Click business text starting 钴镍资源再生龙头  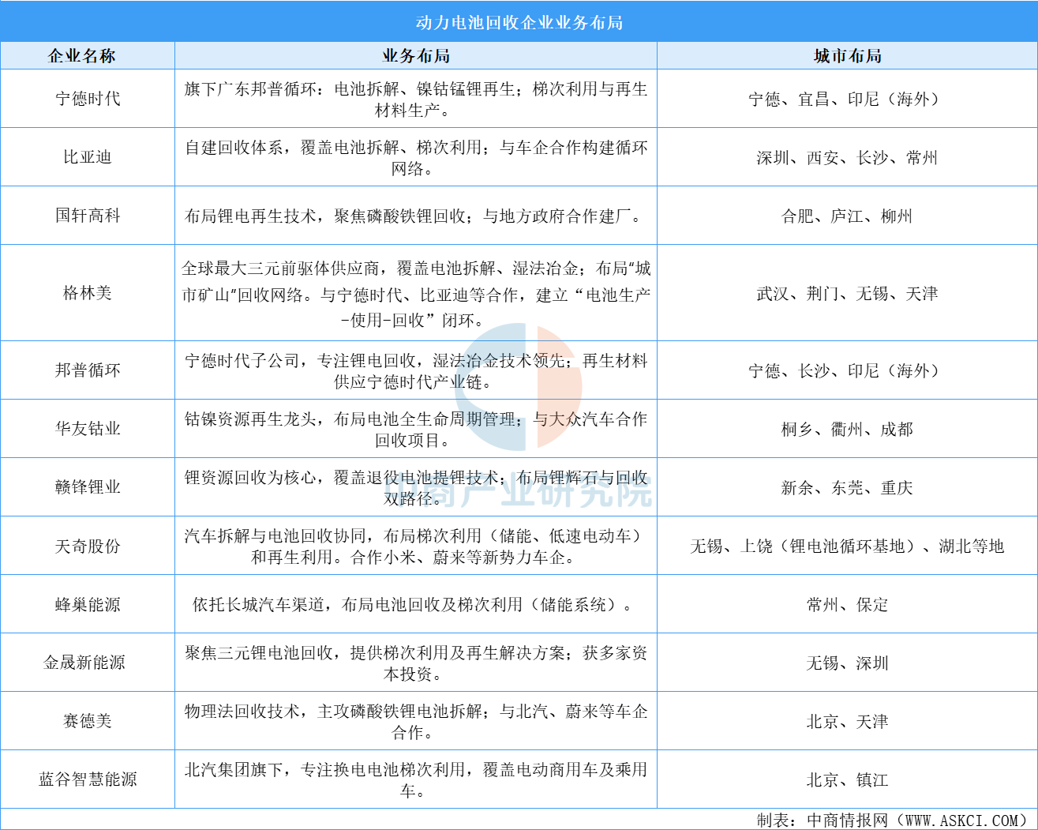(x=416, y=430)
